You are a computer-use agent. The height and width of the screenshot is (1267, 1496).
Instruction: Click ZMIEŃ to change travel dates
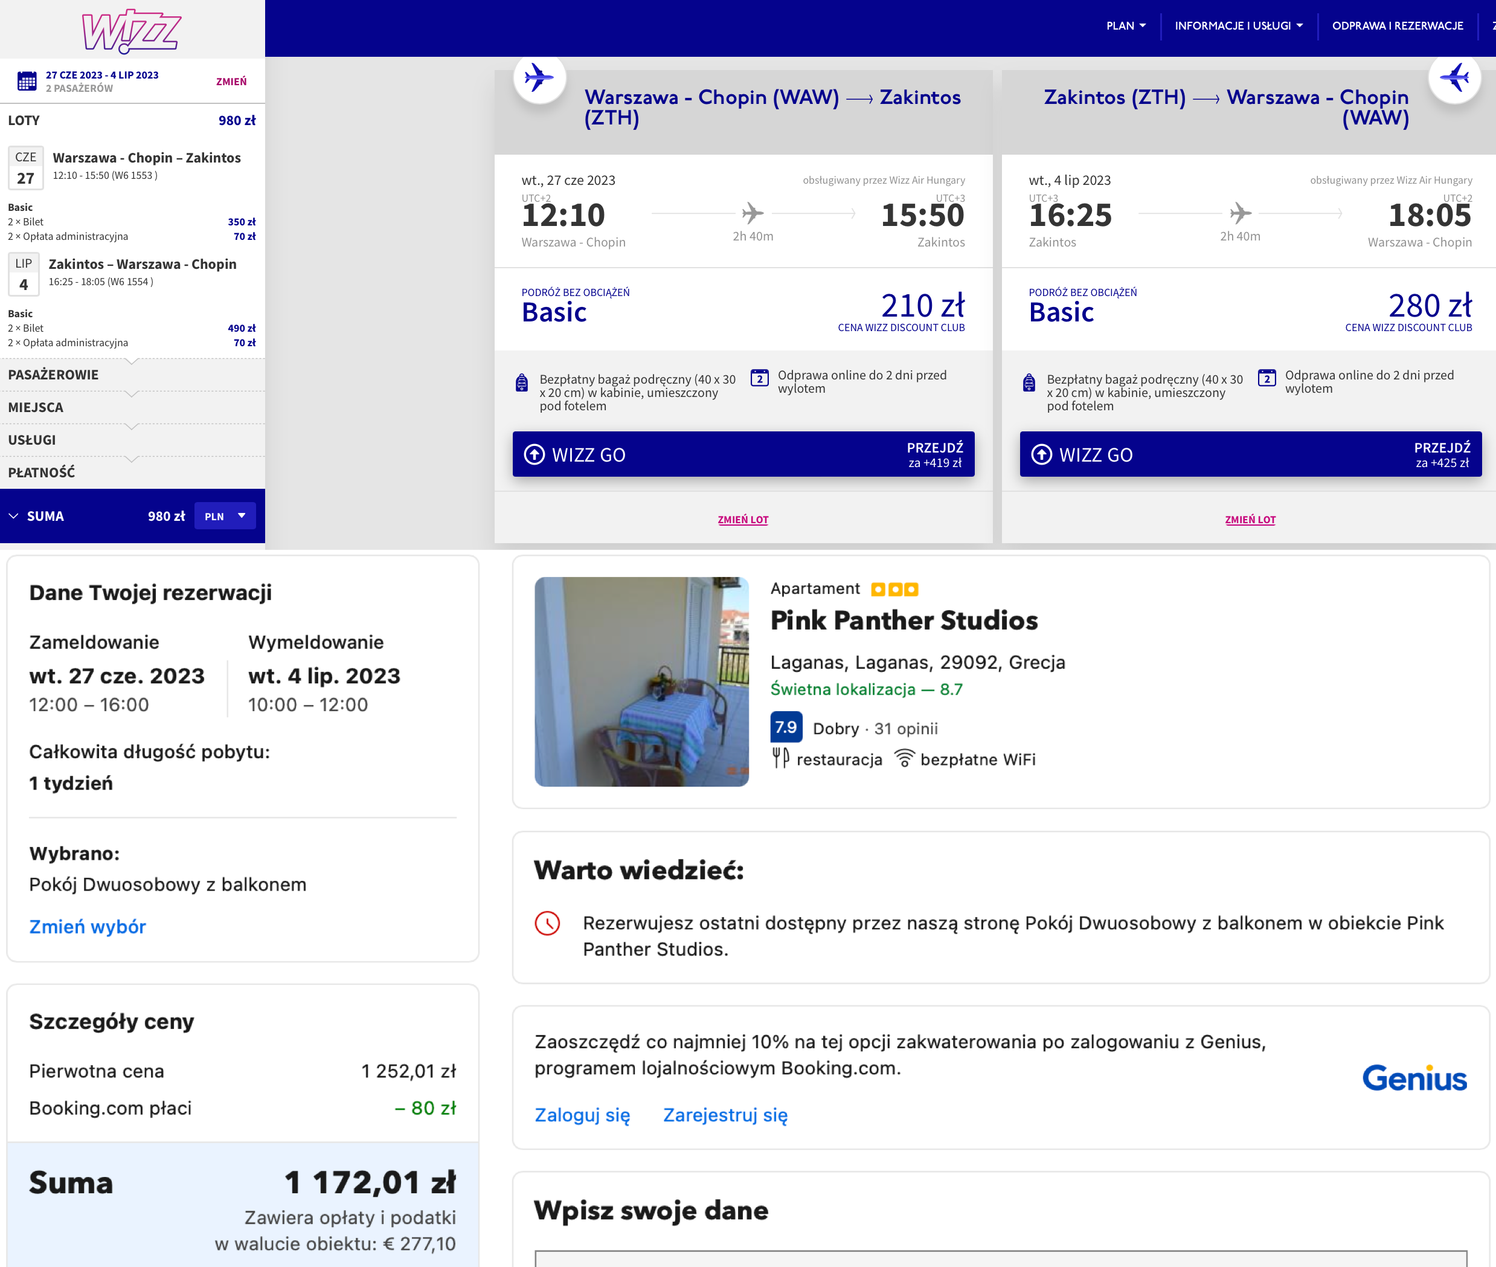tap(231, 82)
